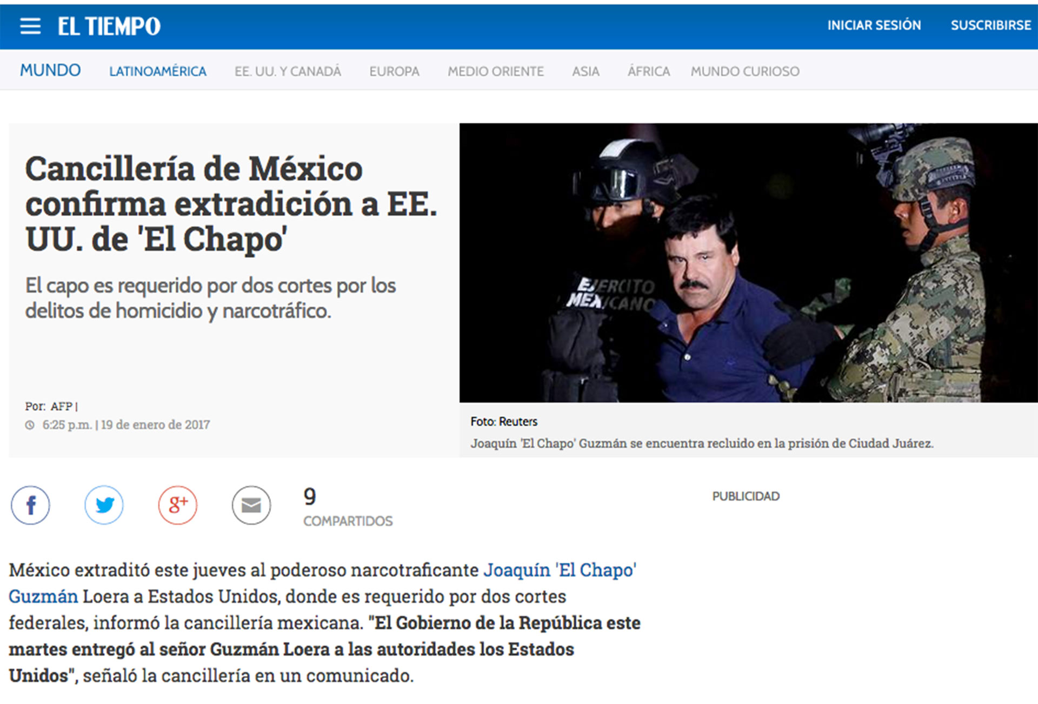
Task: Share article by email icon
Action: coord(251,505)
